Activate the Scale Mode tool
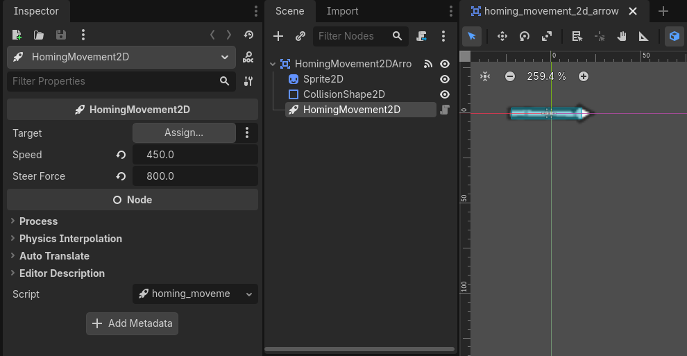The height and width of the screenshot is (356, 687). [x=547, y=36]
